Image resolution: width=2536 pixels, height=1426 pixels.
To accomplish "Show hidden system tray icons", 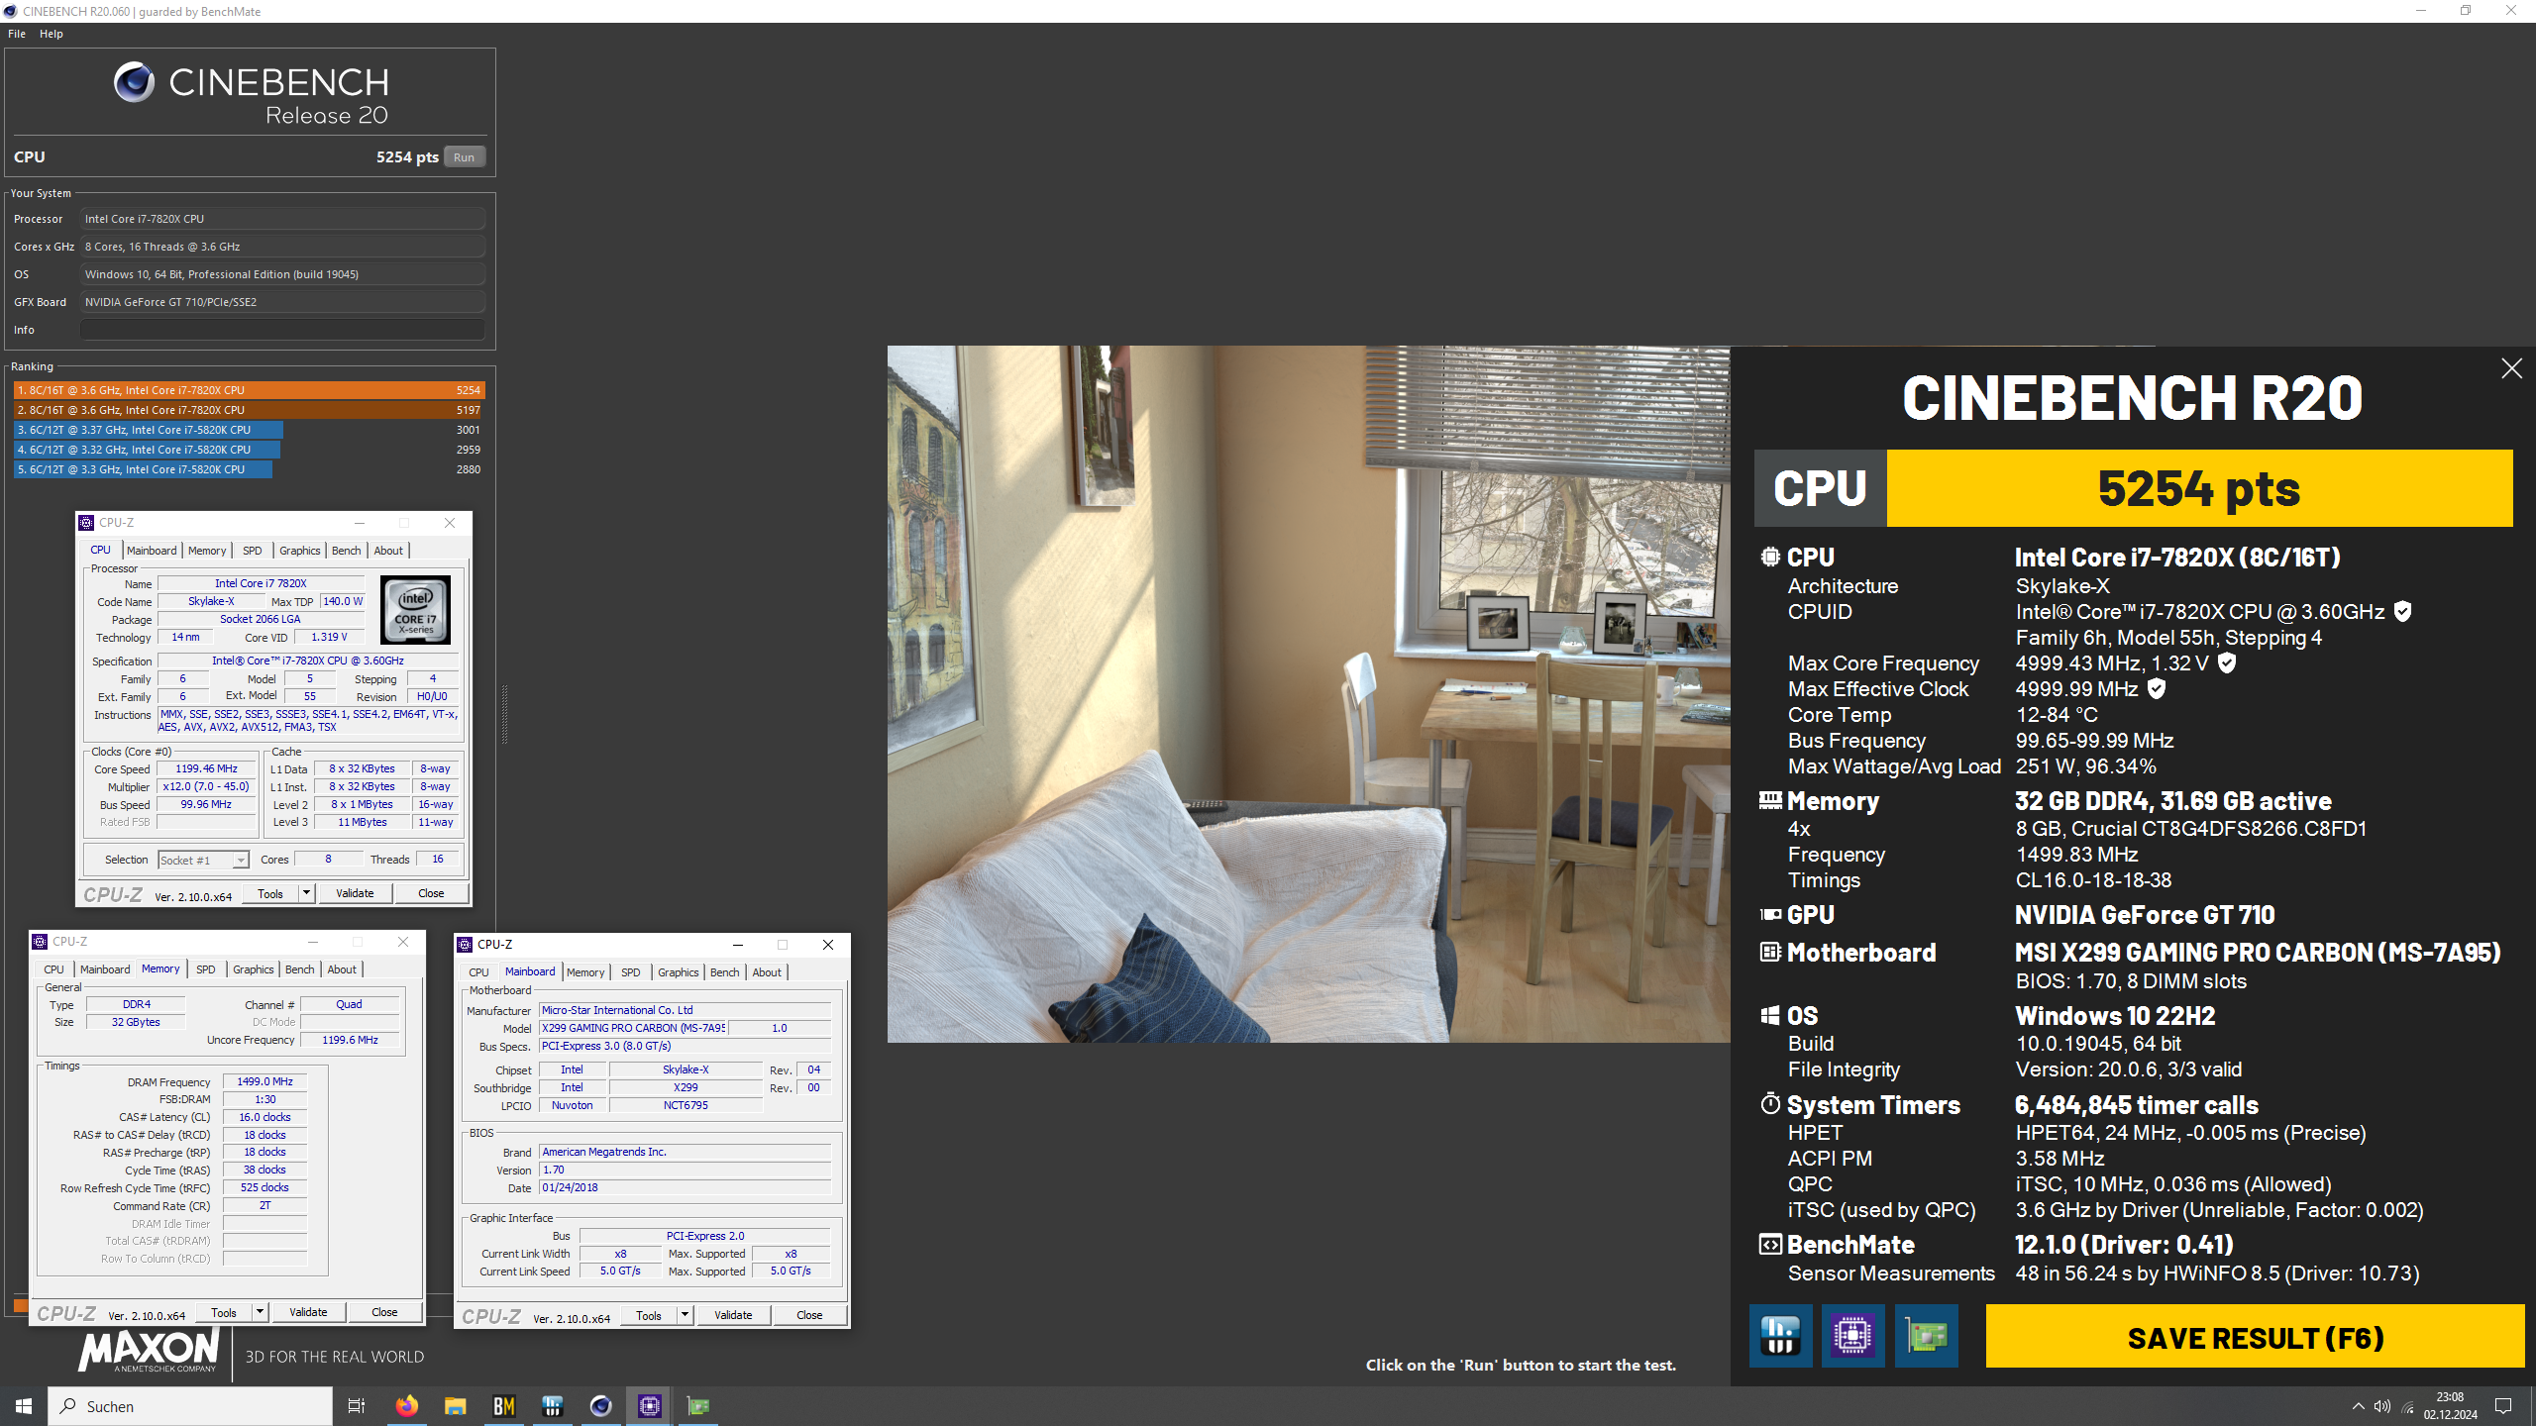I will pyautogui.click(x=2358, y=1406).
